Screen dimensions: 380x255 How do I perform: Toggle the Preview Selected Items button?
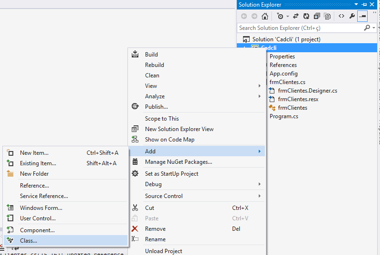click(x=363, y=16)
